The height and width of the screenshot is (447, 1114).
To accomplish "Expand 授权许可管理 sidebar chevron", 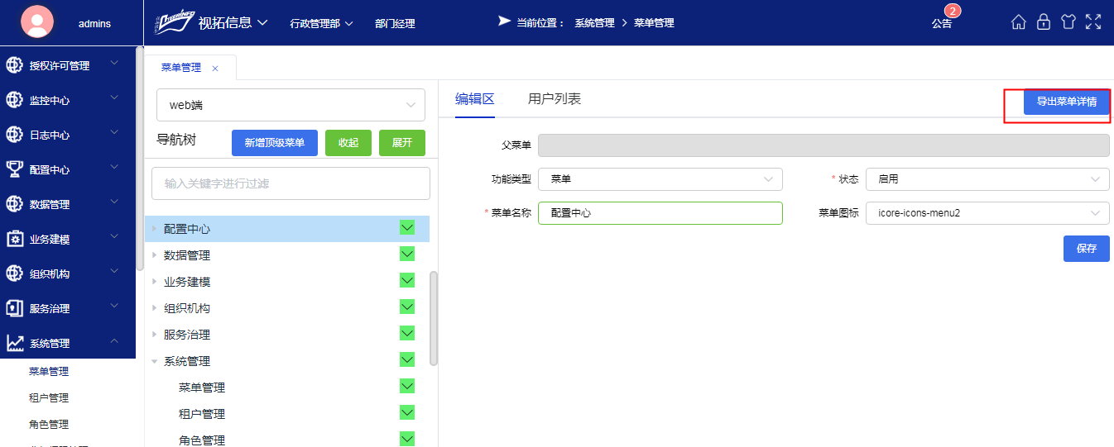I will (x=114, y=64).
